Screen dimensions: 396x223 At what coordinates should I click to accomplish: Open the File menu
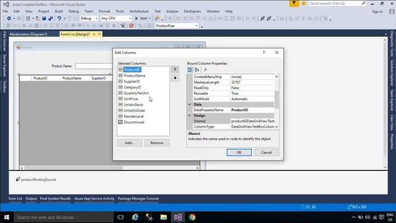[6, 11]
